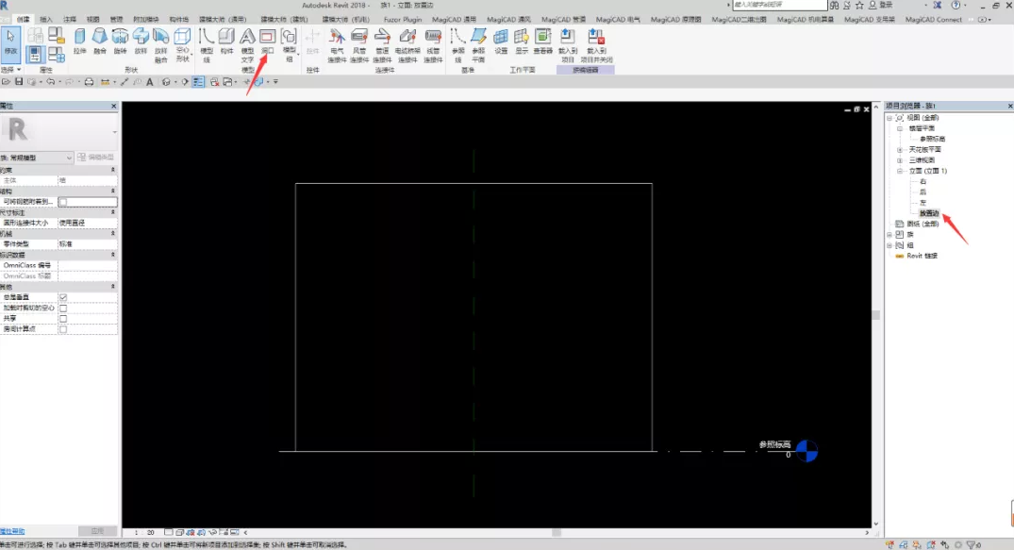Click the work plane Show (显示) tool

522,41
